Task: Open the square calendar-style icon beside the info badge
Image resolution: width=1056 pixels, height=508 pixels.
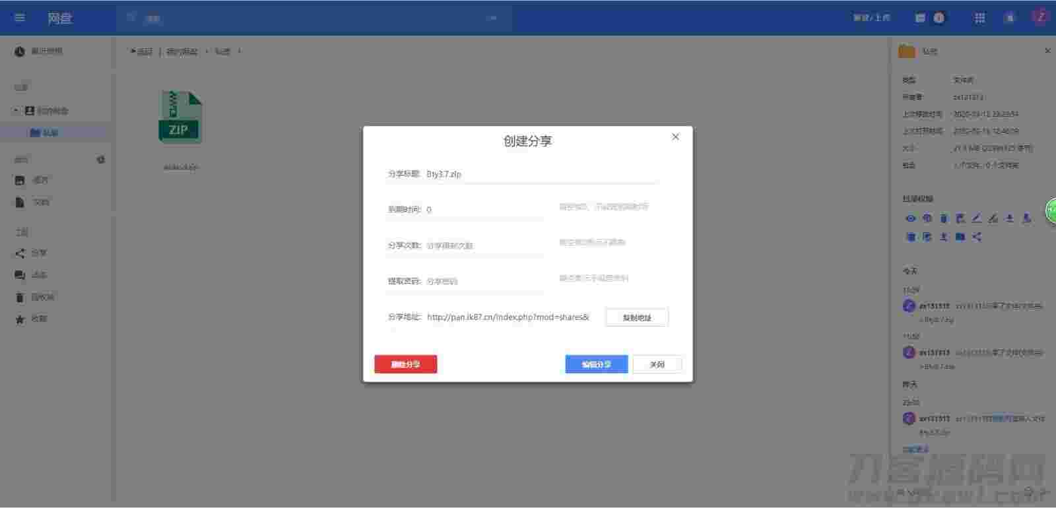Action: pyautogui.click(x=920, y=18)
